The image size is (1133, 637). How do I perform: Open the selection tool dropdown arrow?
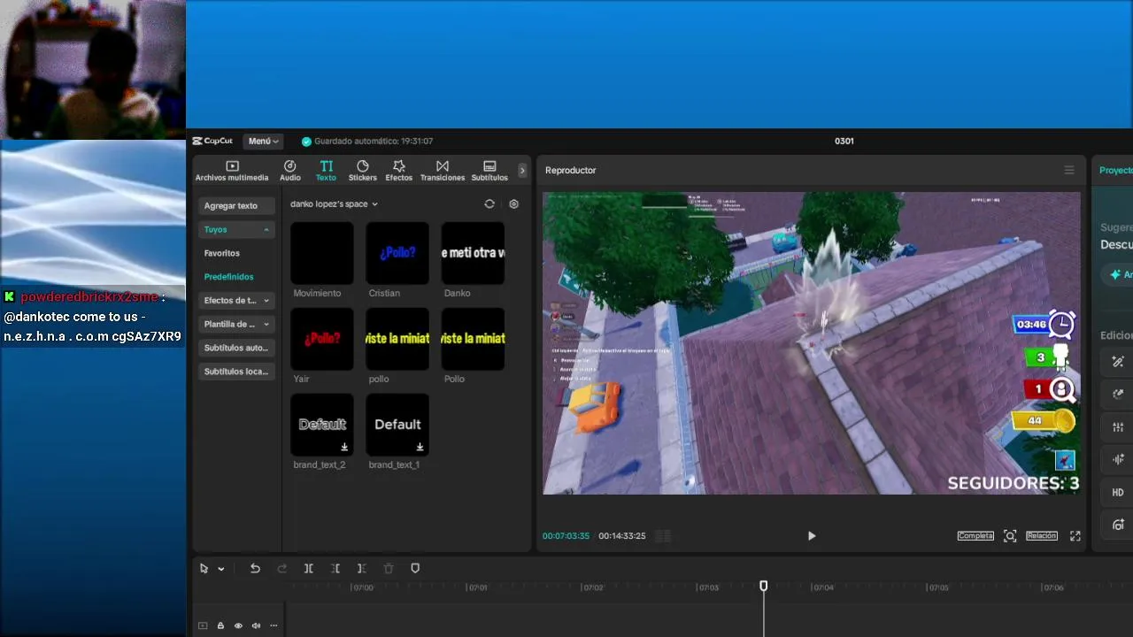point(221,569)
